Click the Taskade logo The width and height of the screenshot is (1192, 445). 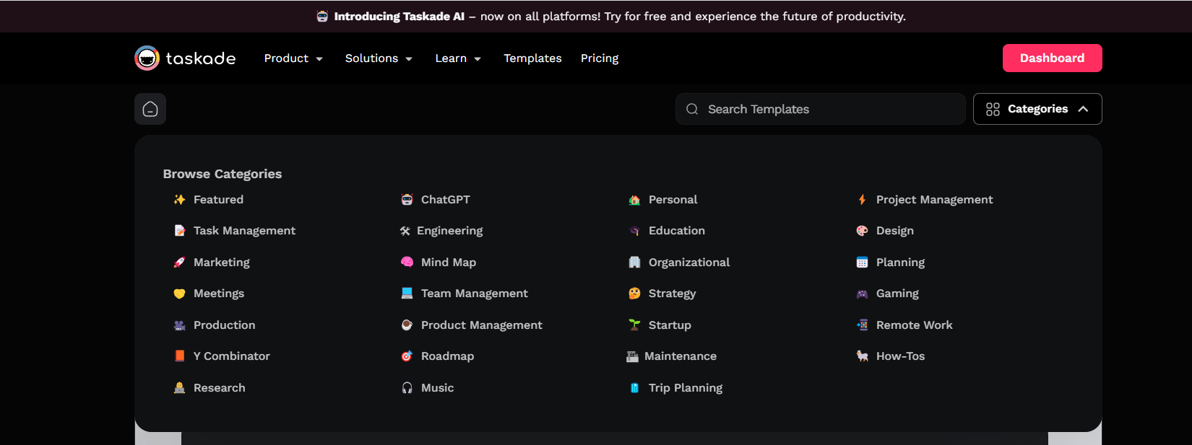click(186, 58)
